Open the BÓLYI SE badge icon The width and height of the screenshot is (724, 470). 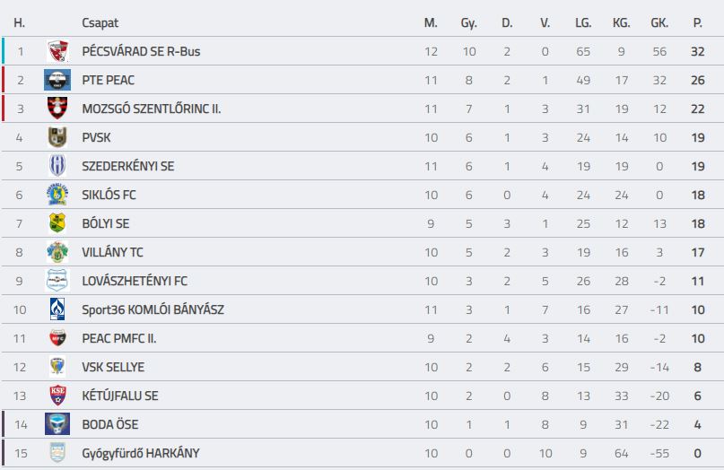(57, 223)
